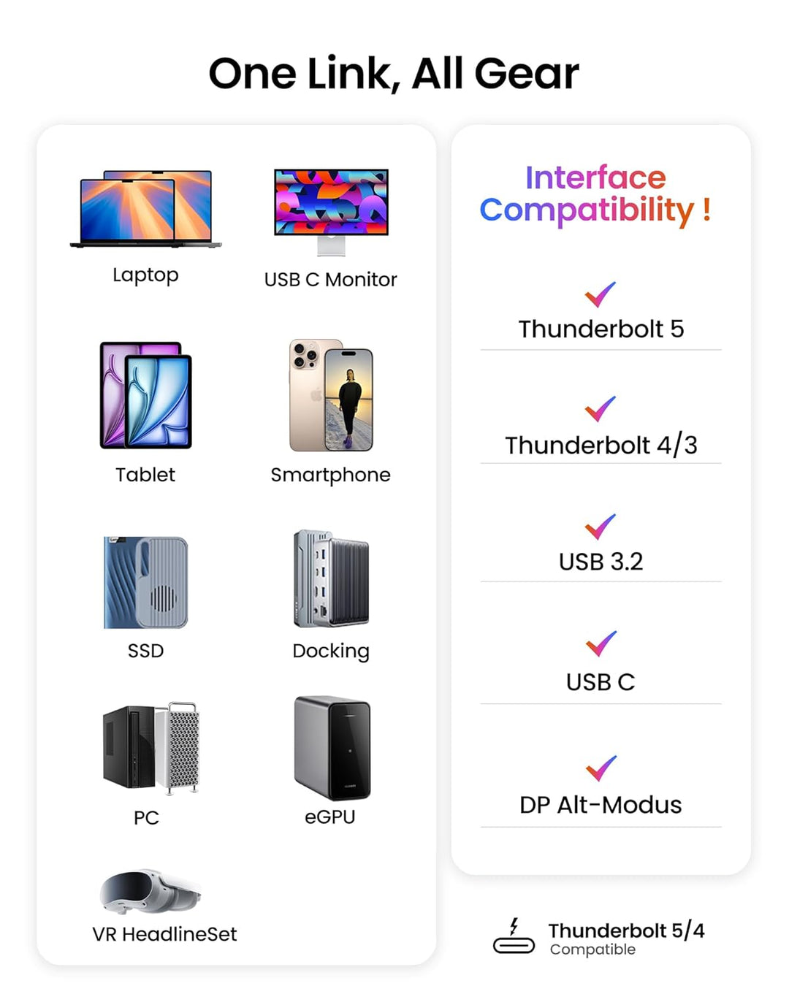
Task: Click the checkmark above USB 3.2
Action: point(601,527)
